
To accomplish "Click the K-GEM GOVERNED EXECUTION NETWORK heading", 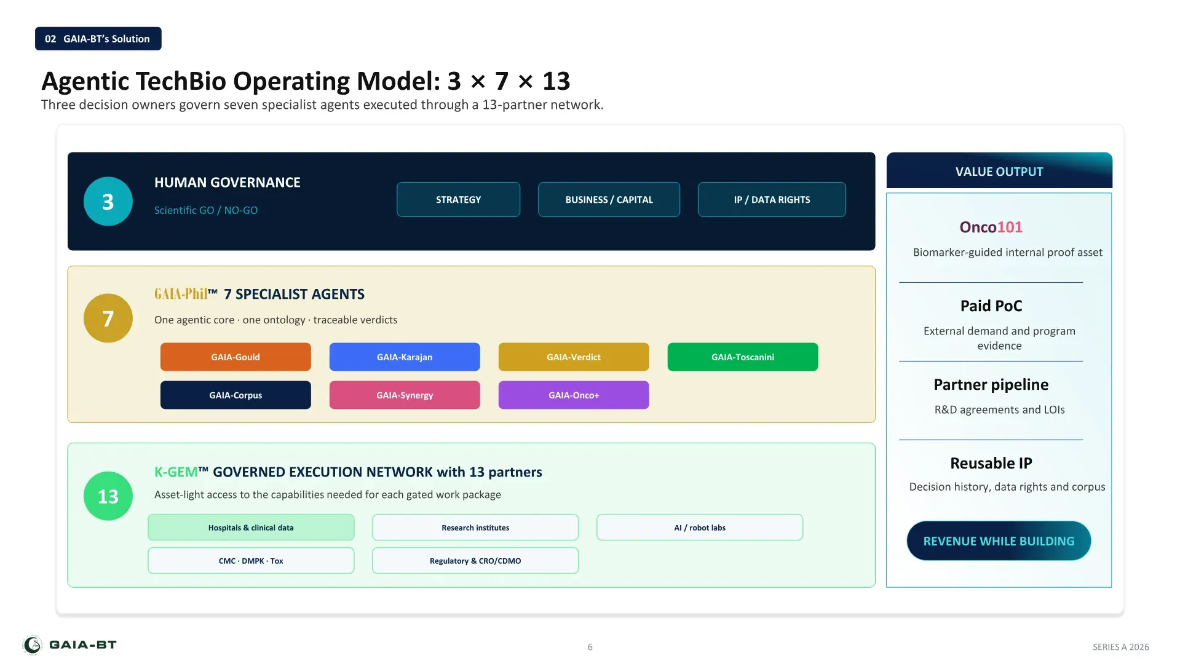I will [x=348, y=472].
